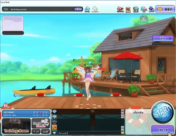Open the Minishop icon

pyautogui.click(x=120, y=10)
